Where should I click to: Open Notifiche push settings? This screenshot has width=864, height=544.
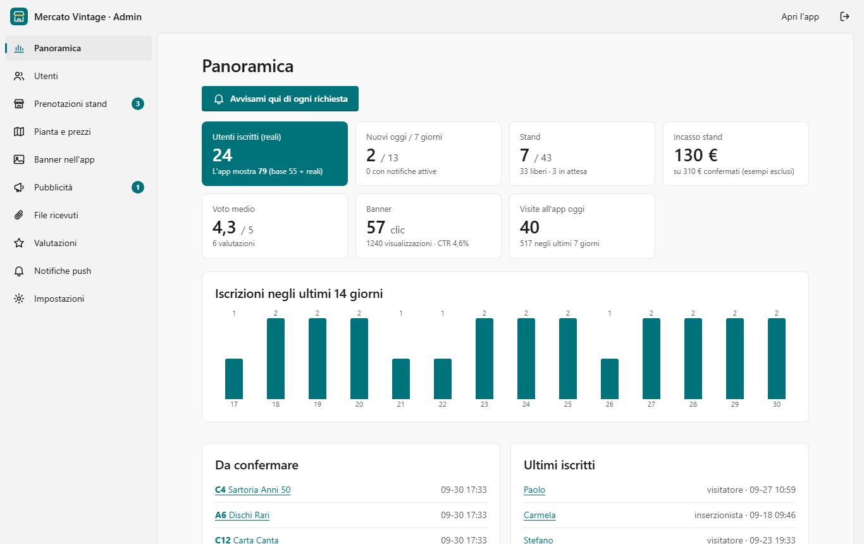pyautogui.click(x=78, y=271)
